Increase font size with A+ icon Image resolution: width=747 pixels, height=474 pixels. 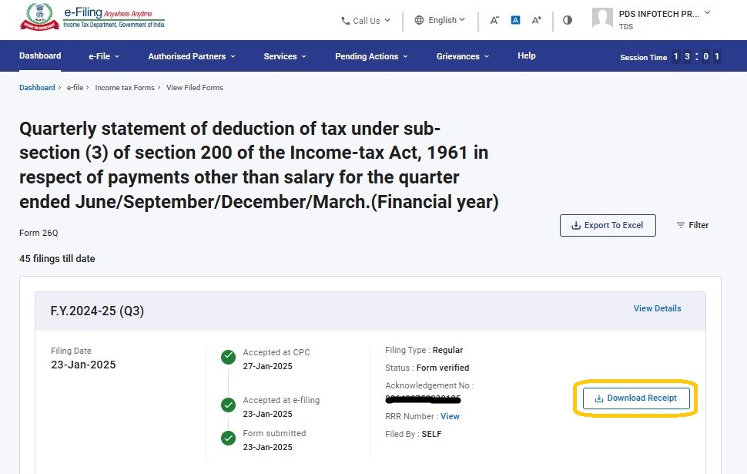537,20
